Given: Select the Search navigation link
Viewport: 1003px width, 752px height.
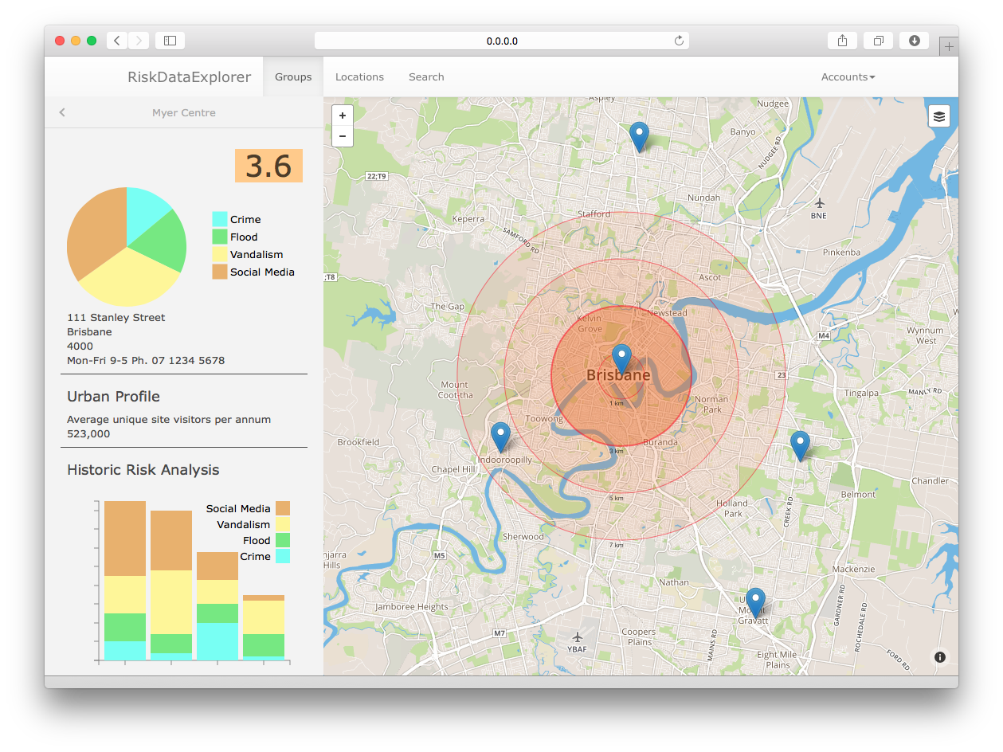Looking at the screenshot, I should point(426,76).
